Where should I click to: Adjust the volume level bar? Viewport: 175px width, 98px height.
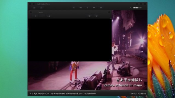coord(138,8)
